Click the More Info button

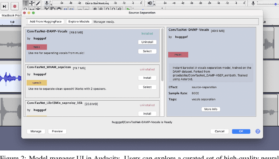point(211,109)
